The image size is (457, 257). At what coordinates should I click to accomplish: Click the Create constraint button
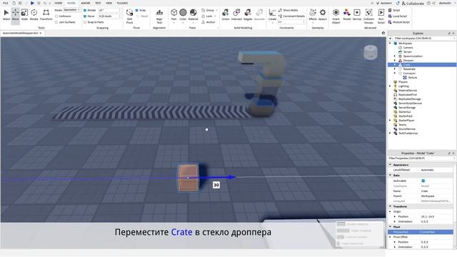(x=272, y=15)
